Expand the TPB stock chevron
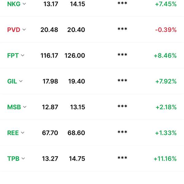The width and height of the screenshot is (184, 184). point(23,159)
